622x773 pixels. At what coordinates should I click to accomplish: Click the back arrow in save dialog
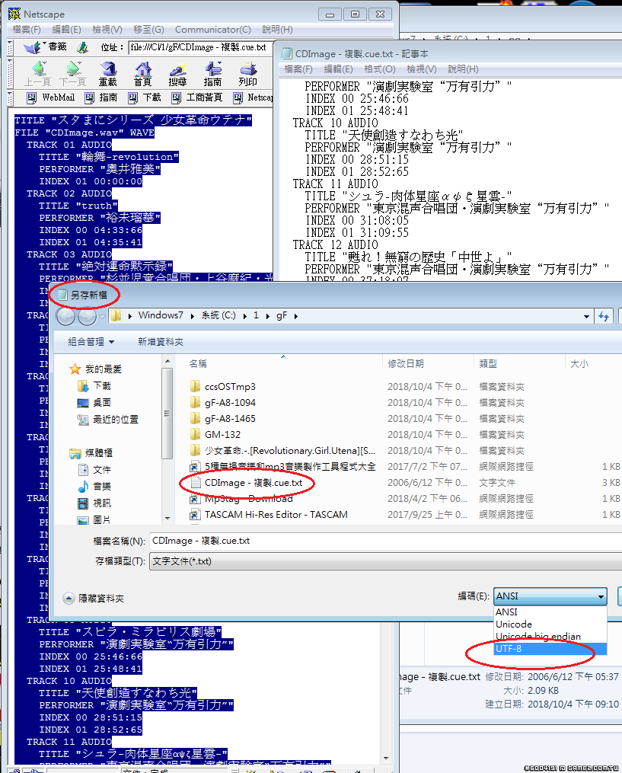coord(65,316)
